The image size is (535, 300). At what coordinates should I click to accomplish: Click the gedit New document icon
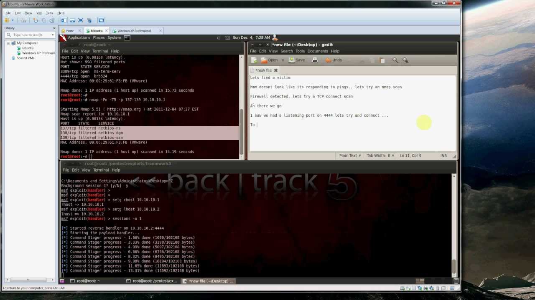coord(253,60)
